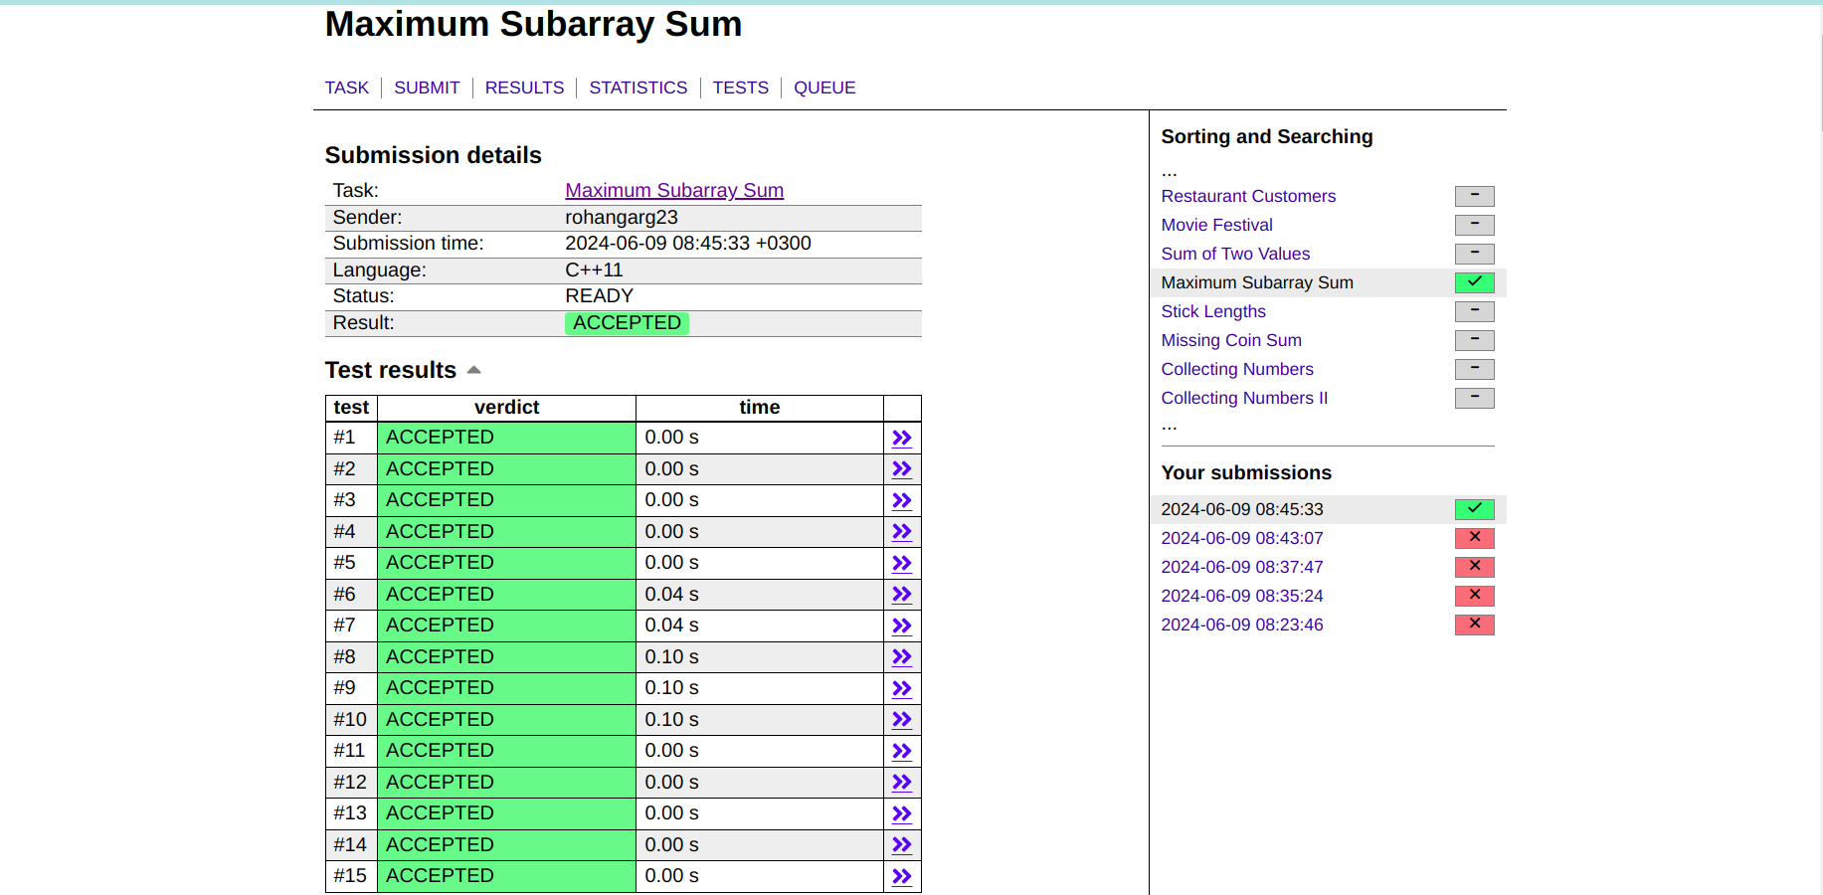Open Maximum Subarray Sum task link
This screenshot has width=1823, height=895.
tap(674, 190)
